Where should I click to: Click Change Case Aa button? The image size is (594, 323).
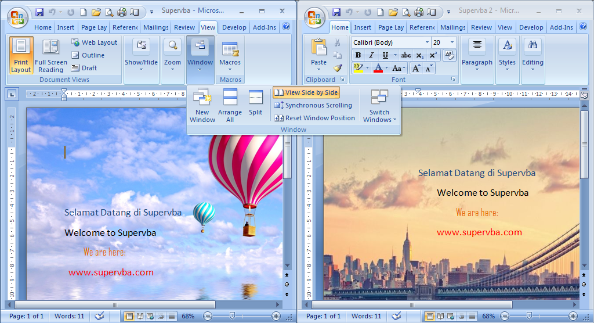point(399,69)
